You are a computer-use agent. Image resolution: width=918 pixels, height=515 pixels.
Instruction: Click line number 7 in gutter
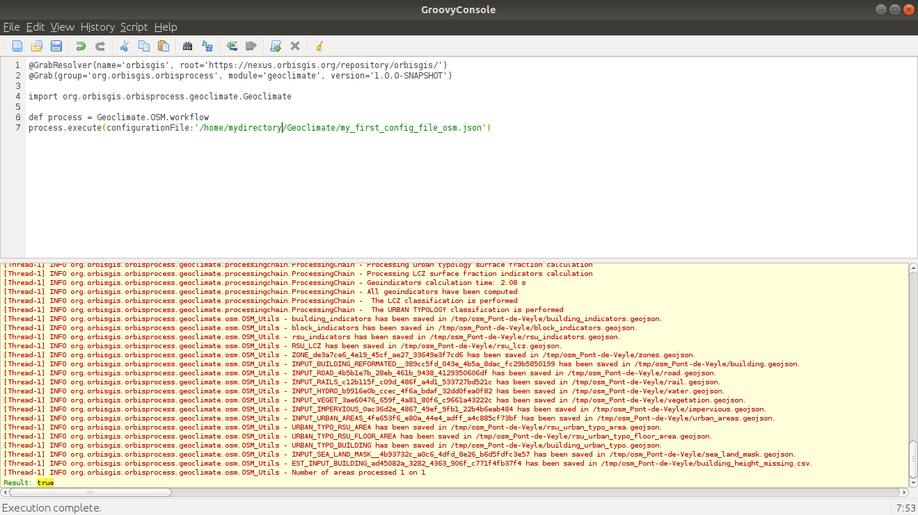(x=17, y=128)
